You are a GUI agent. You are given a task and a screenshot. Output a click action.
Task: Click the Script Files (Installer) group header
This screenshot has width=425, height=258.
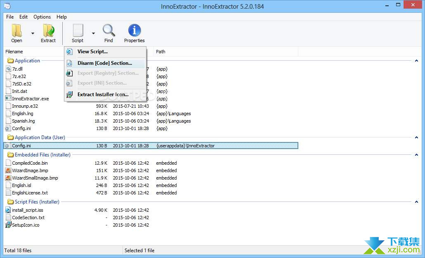point(37,202)
